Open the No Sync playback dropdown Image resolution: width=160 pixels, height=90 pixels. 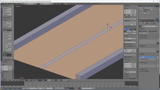click(x=70, y=88)
